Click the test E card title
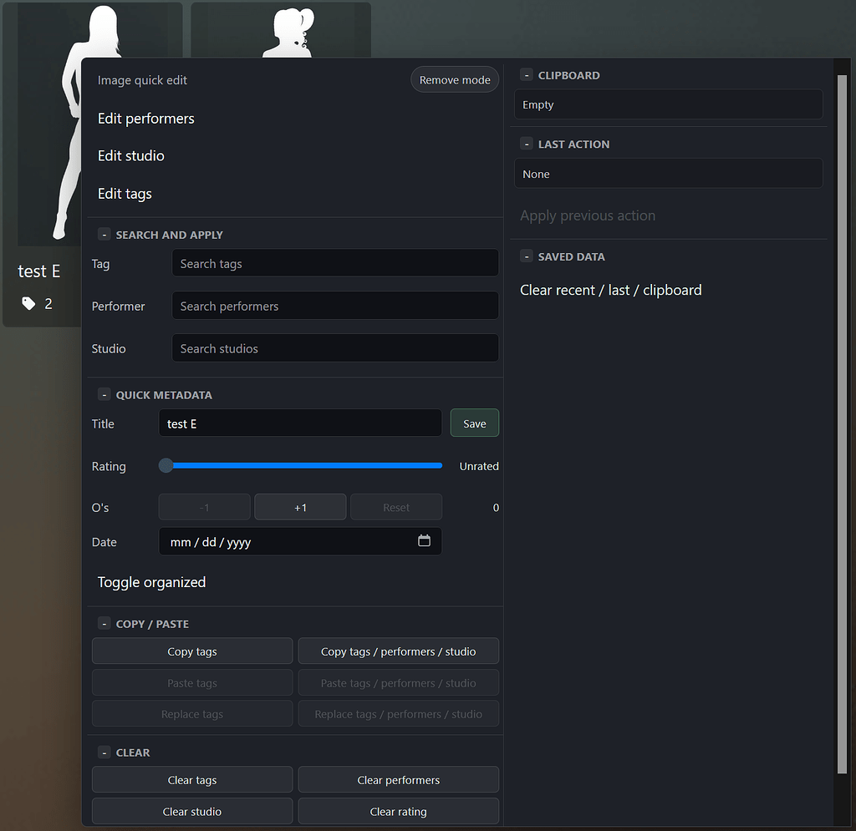Image resolution: width=856 pixels, height=831 pixels. (38, 271)
